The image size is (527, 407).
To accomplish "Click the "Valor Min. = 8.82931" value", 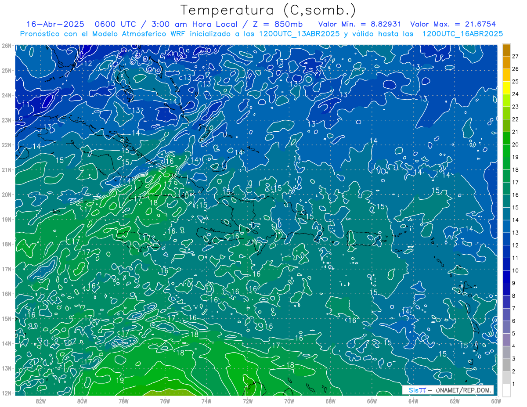I will (359, 24).
